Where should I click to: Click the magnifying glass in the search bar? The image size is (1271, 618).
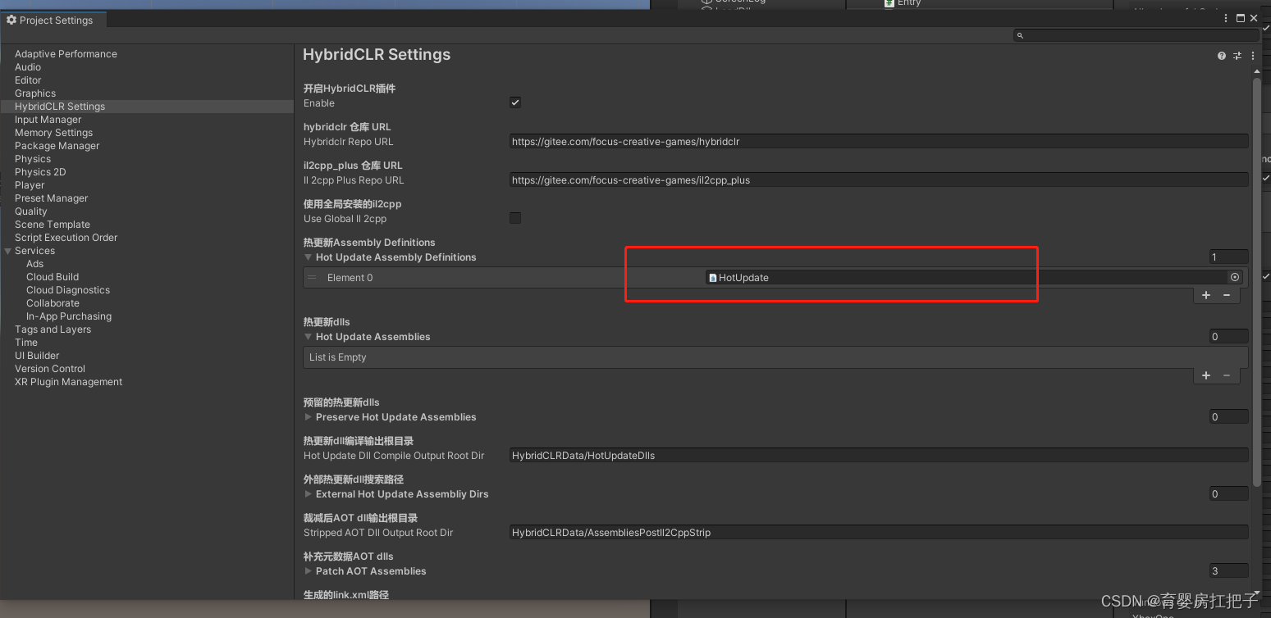click(x=1020, y=34)
